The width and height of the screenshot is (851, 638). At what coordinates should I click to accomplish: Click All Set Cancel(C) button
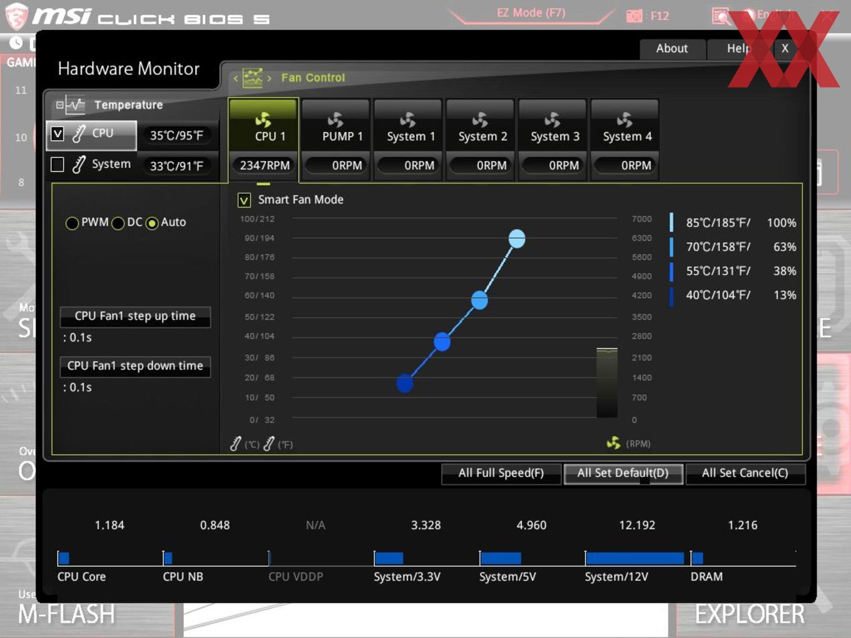(745, 473)
